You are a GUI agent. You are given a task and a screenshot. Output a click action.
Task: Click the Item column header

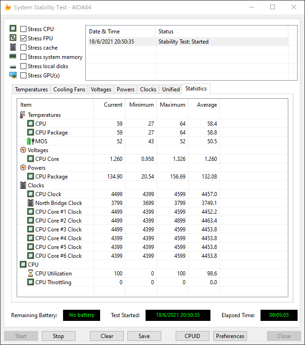pyautogui.click(x=56, y=105)
